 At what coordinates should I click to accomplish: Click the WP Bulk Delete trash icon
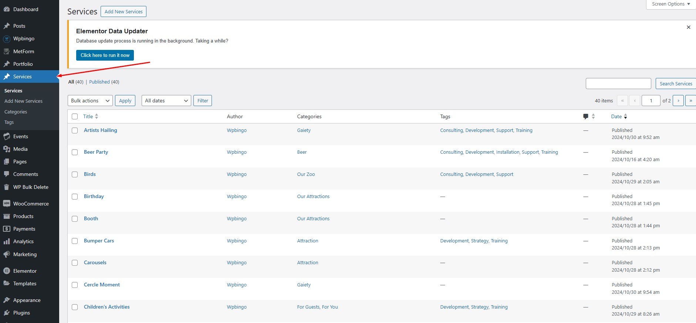click(x=7, y=187)
